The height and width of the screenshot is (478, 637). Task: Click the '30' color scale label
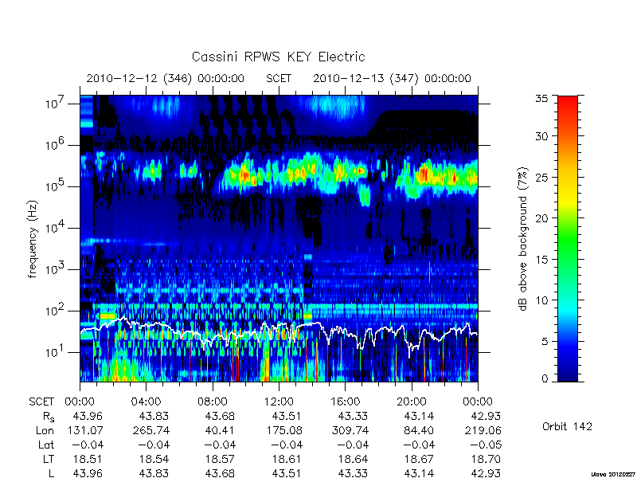pos(541,136)
